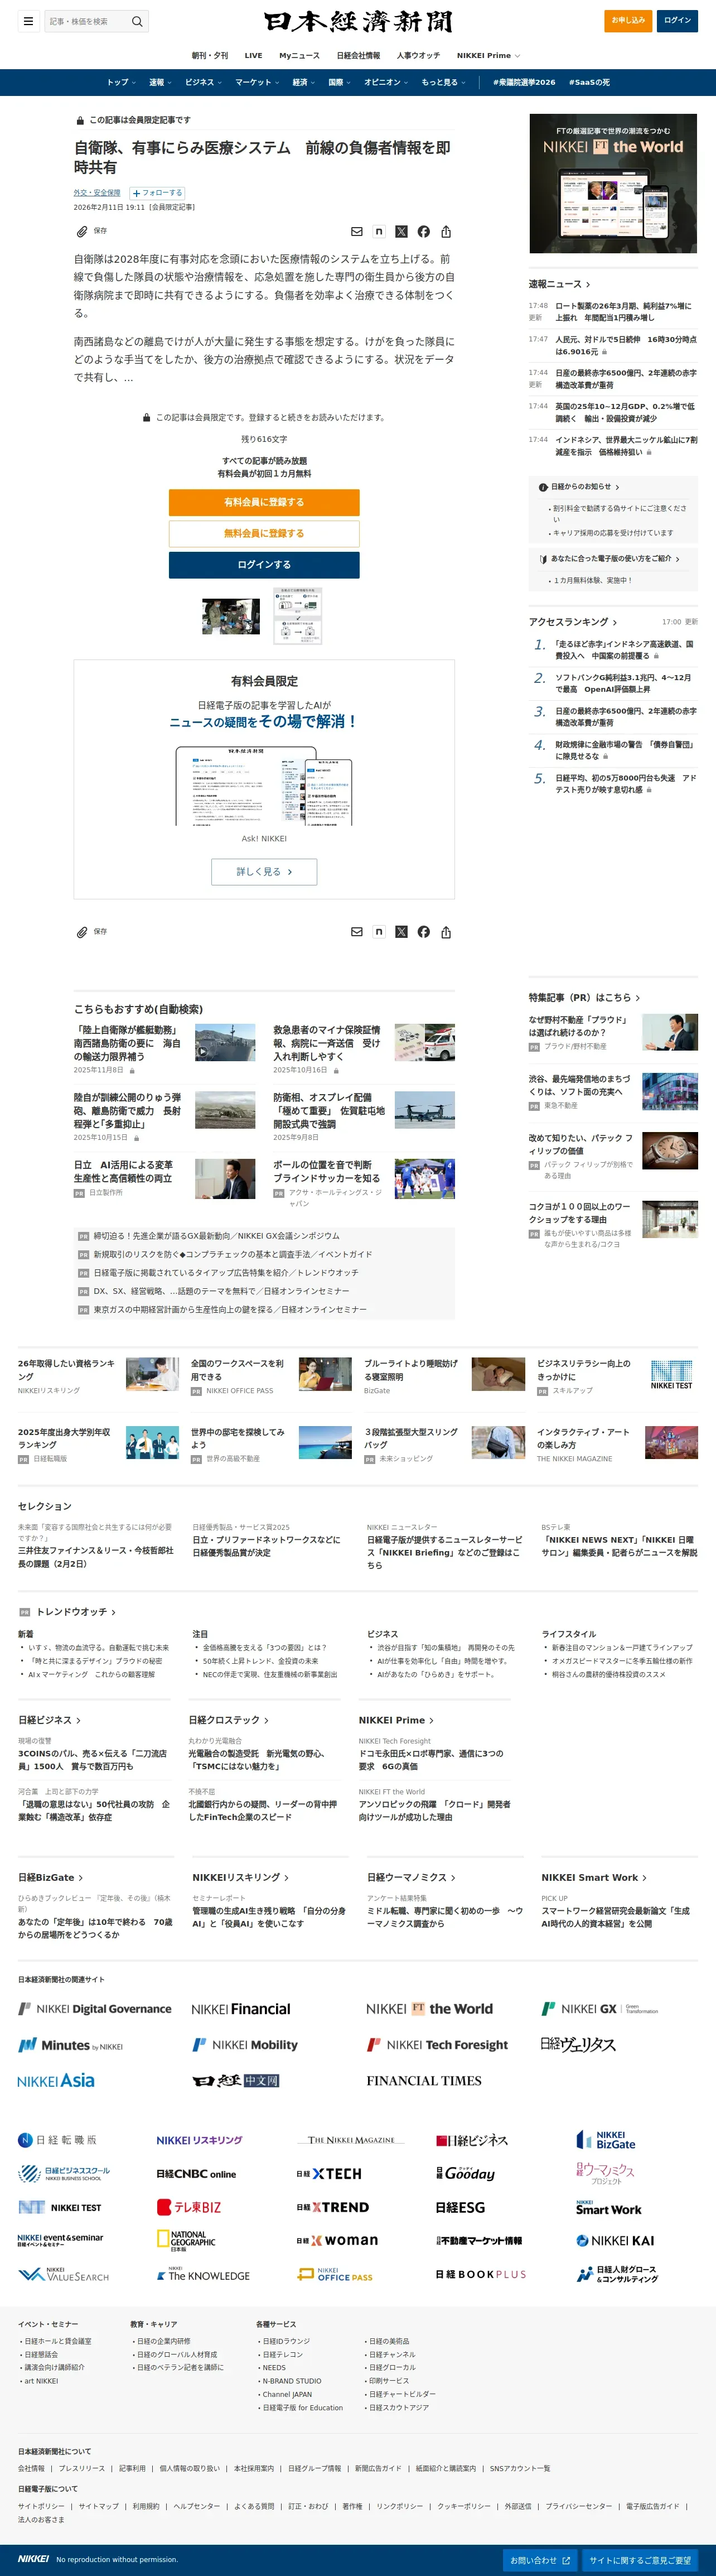
Task: Open the hamburger menu icon
Action: (x=28, y=21)
